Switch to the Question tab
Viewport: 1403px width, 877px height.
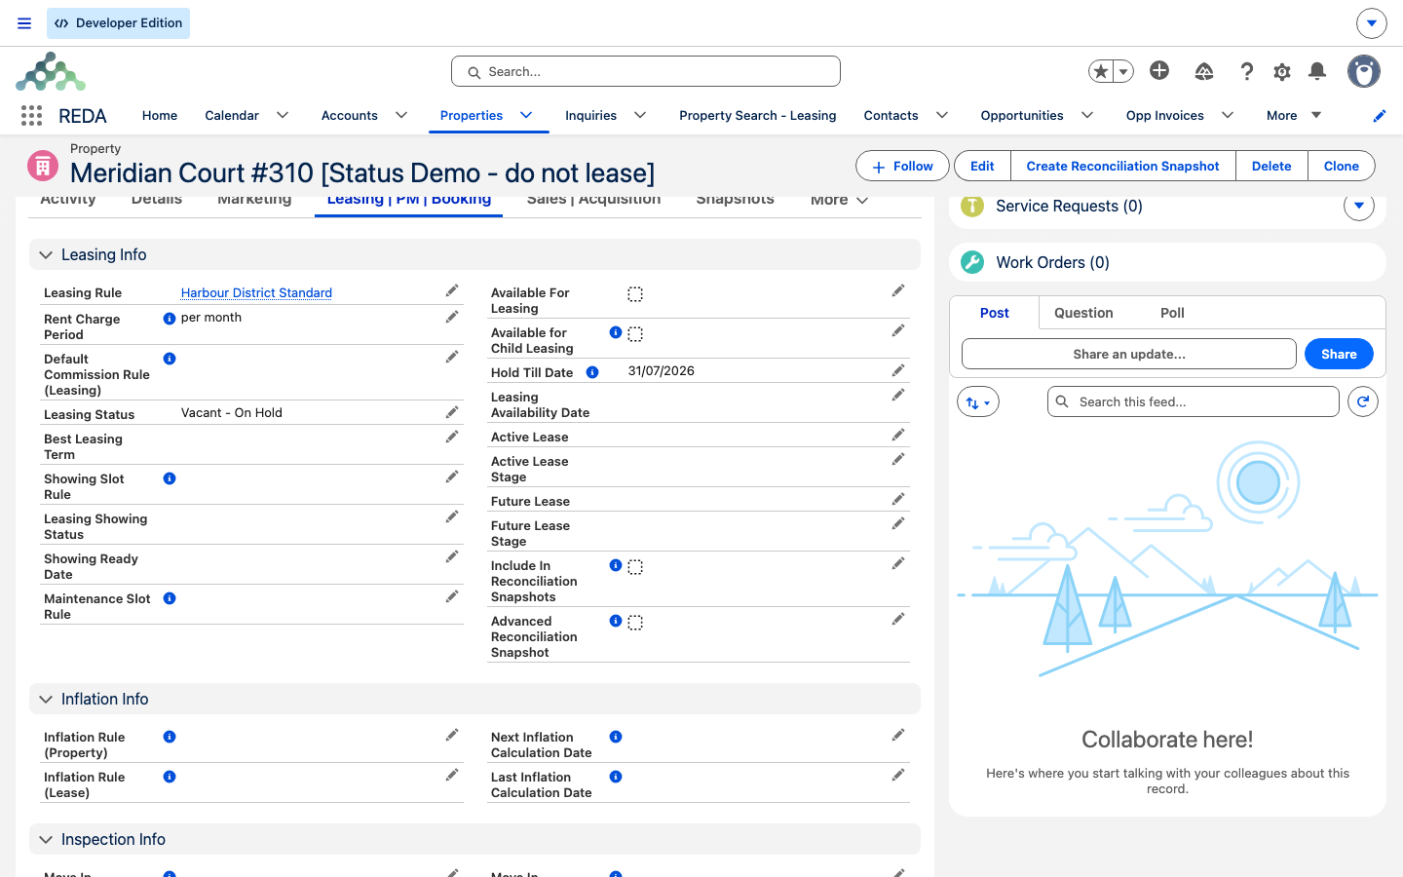point(1083,313)
